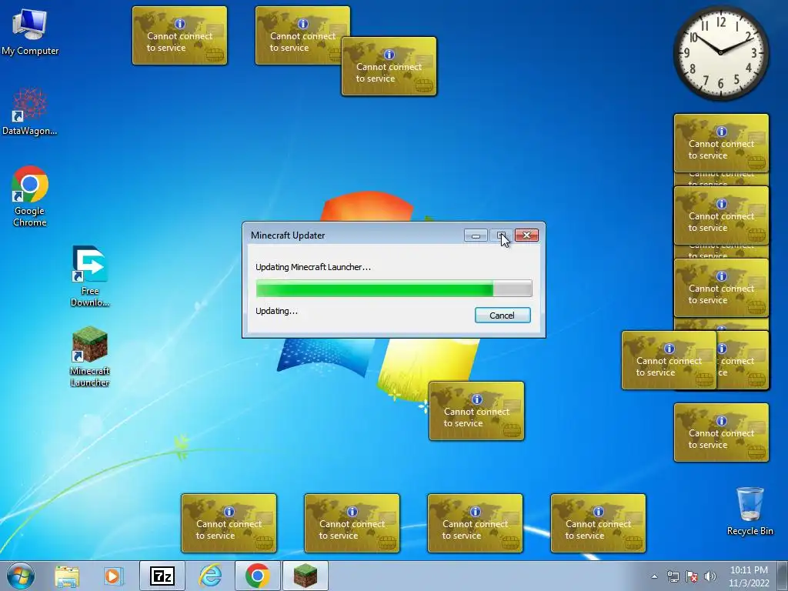Cancel the Minecraft Launcher update
Viewport: 788px width, 591px height.
tap(503, 315)
